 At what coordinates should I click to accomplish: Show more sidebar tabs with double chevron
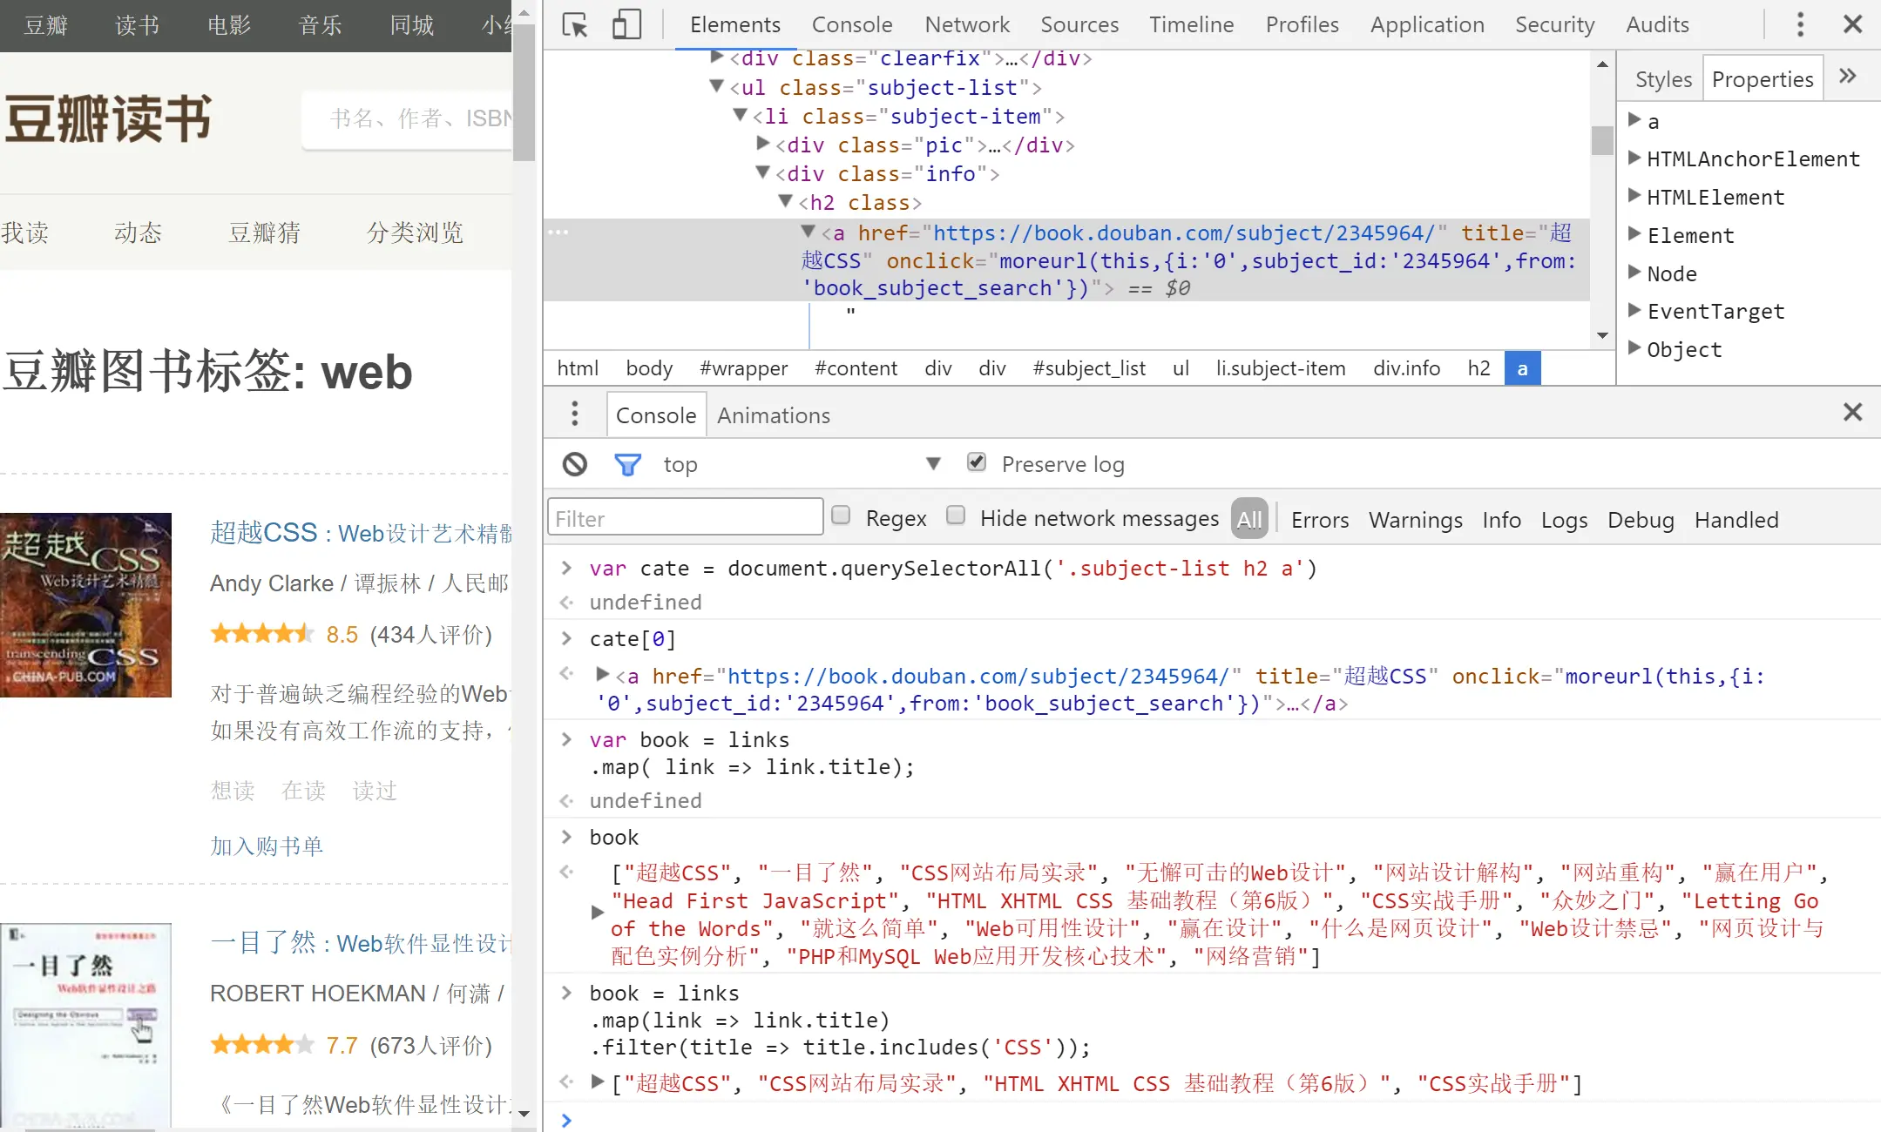tap(1848, 77)
